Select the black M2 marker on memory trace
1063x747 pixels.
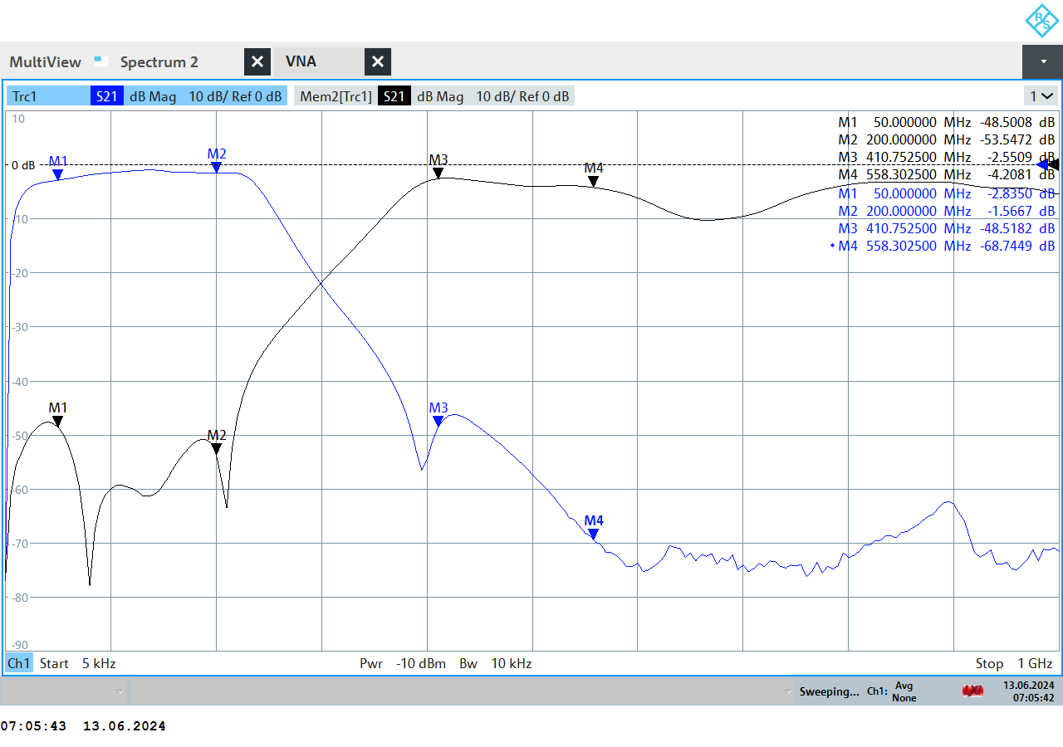(217, 448)
